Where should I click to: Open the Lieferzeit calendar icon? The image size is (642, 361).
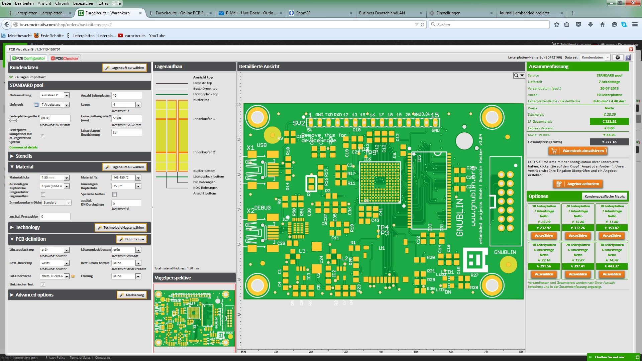pyautogui.click(x=36, y=105)
